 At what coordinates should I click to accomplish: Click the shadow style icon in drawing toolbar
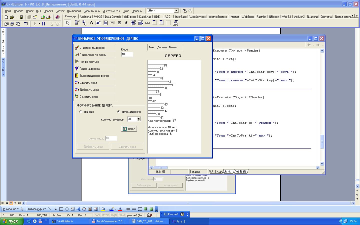(x=145, y=209)
